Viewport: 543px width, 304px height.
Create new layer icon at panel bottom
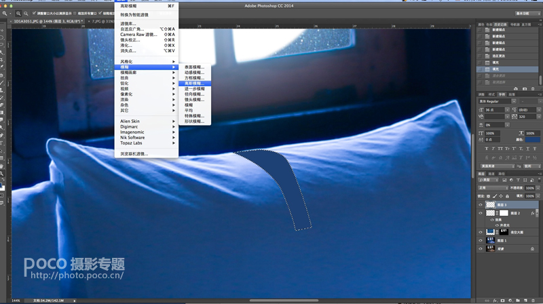[x=525, y=301]
